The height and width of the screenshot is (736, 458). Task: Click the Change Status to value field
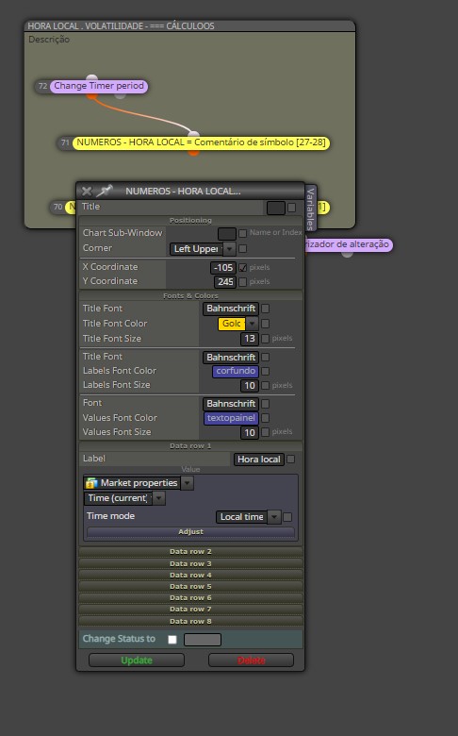(203, 640)
